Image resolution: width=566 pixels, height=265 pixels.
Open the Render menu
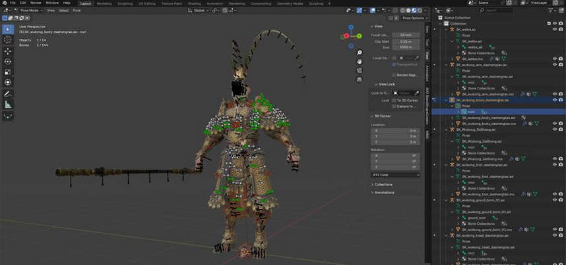point(36,3)
